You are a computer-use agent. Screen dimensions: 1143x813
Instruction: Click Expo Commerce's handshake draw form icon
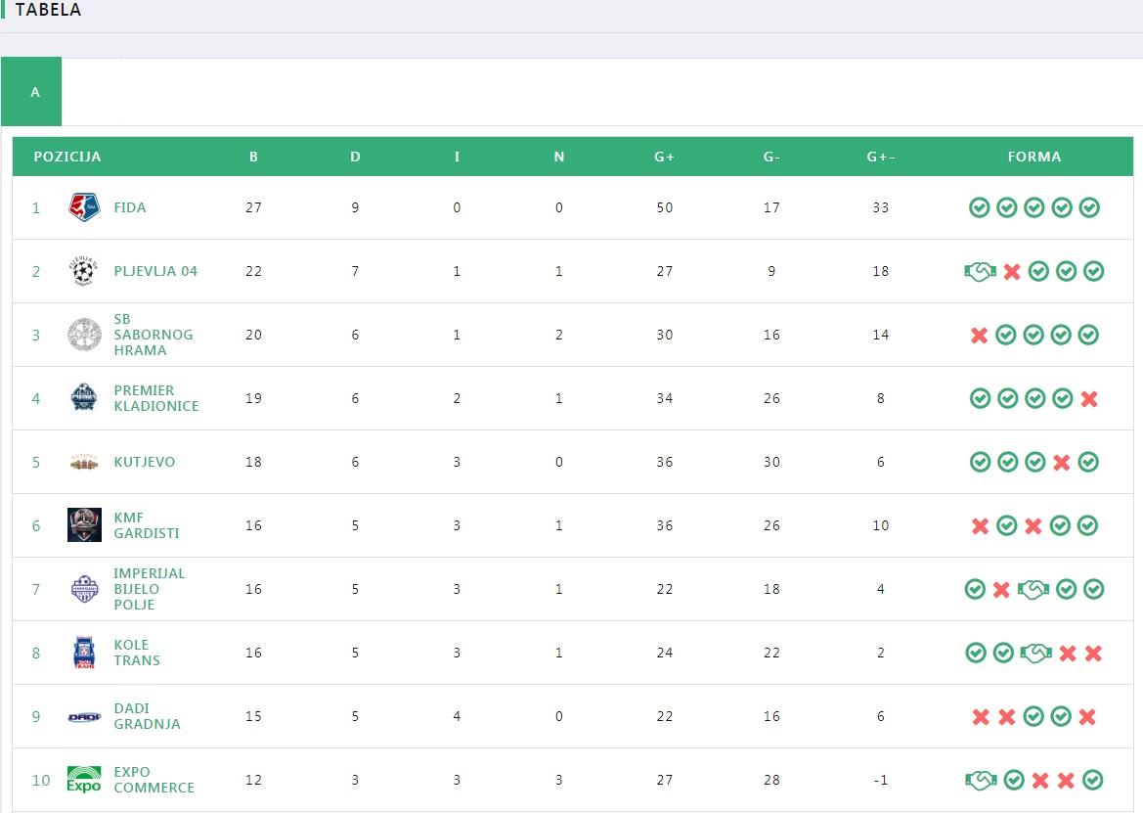tap(981, 780)
